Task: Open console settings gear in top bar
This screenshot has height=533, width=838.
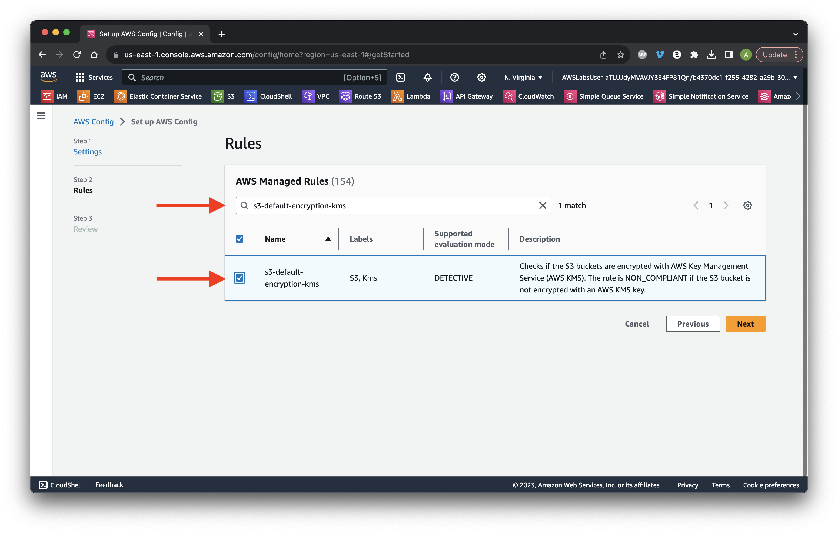Action: coord(481,77)
